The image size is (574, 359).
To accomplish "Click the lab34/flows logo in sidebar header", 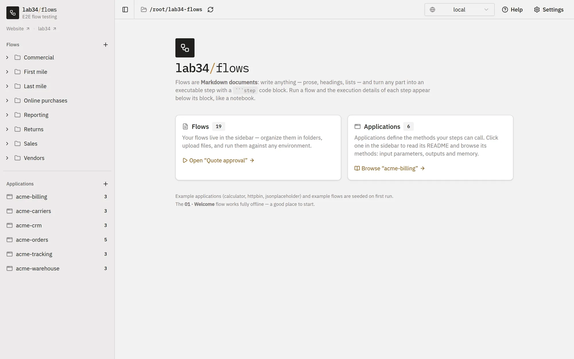I will (13, 13).
